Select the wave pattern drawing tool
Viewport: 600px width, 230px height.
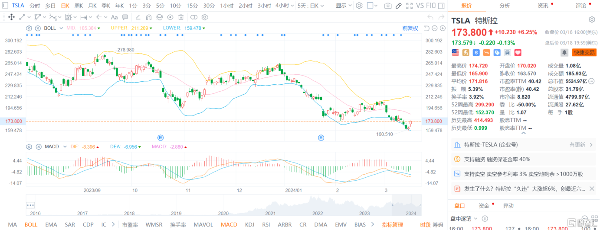click(x=53, y=17)
